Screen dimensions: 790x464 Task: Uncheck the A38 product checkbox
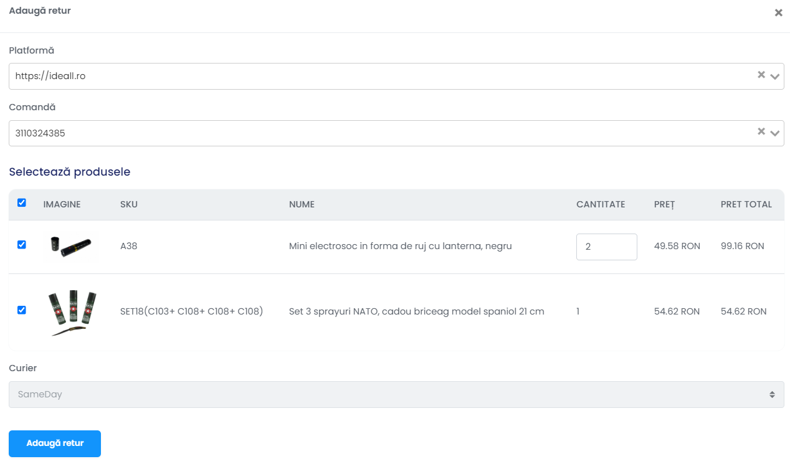[22, 245]
